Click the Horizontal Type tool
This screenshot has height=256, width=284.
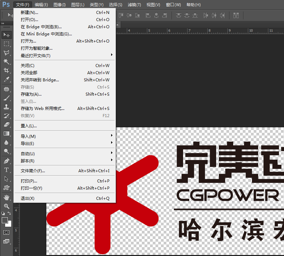(6, 170)
